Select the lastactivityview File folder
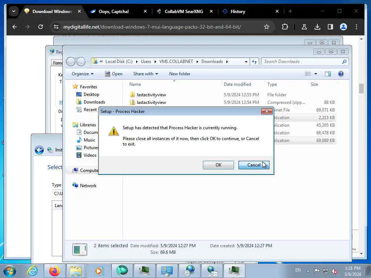Screen dimensions: 371x278 (x=151, y=95)
